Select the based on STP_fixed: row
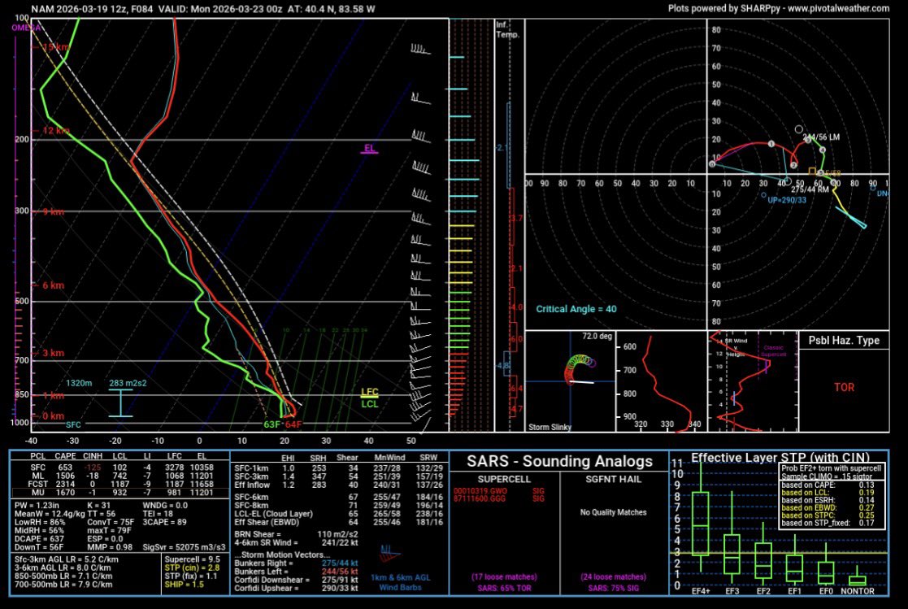 pyautogui.click(x=828, y=523)
